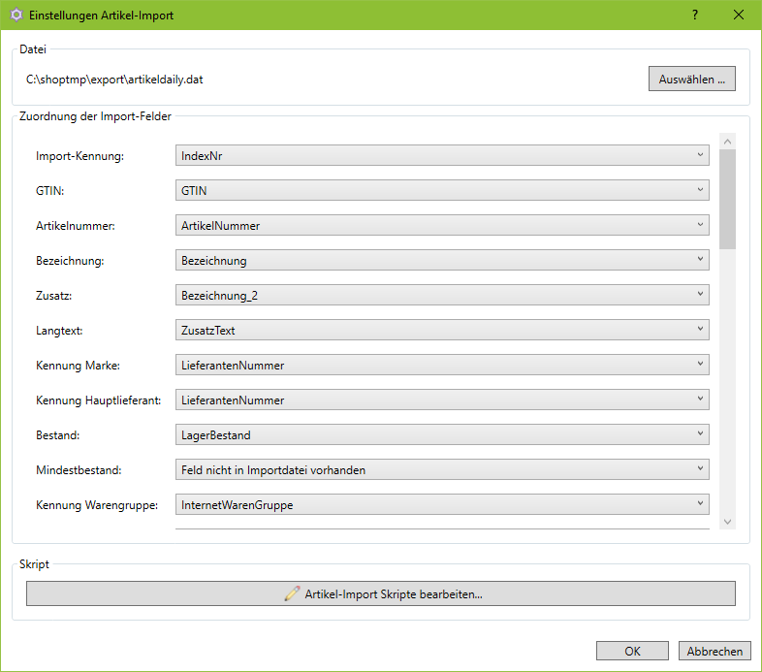The height and width of the screenshot is (672, 762).
Task: Open the Langtext dropdown
Action: (x=442, y=330)
